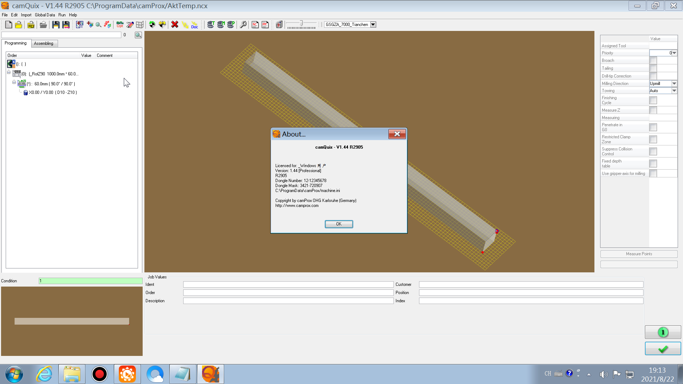The width and height of the screenshot is (683, 384).
Task: Open the Priority dropdown
Action: 674,53
